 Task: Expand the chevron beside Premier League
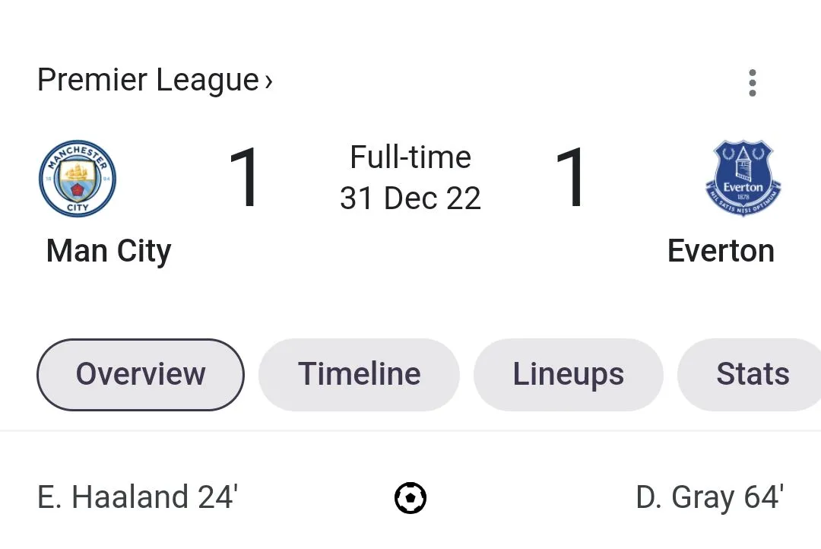[268, 81]
